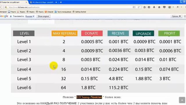Click the 115.2 BTC receive value
The height and width of the screenshot is (105, 186).
pos(118,87)
